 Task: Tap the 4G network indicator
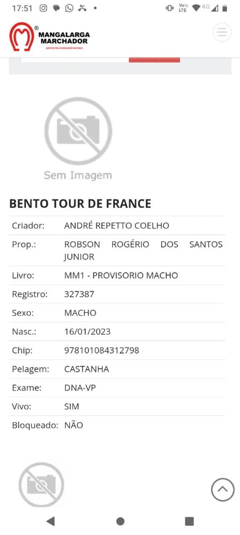(x=204, y=7)
